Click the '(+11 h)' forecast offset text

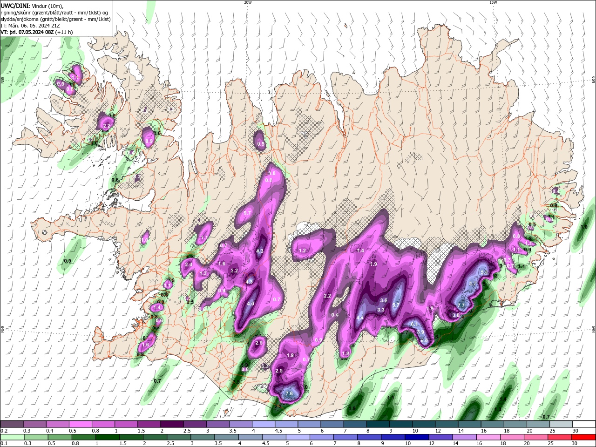(x=64, y=32)
